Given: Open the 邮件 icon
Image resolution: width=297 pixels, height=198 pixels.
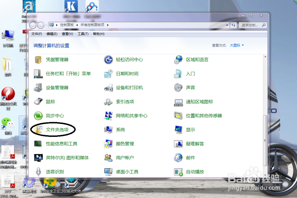Looking at the screenshot, I should tap(178, 158).
